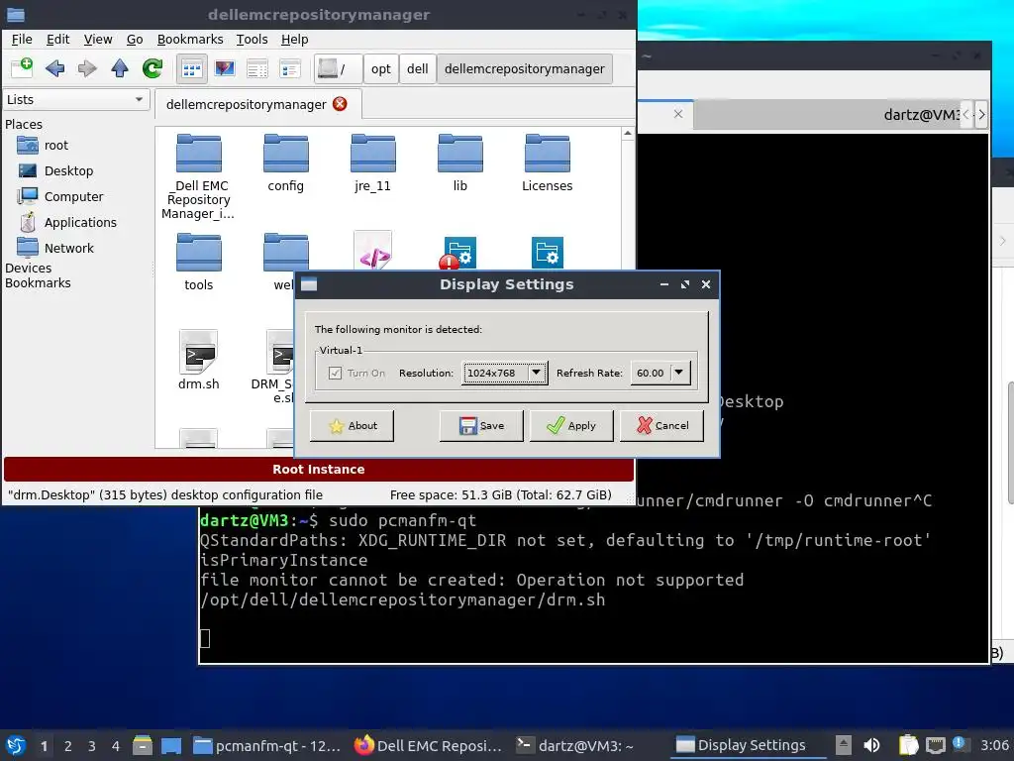Screen dimensions: 1014x761
Task: Select Computer in Places
Action: [73, 197]
